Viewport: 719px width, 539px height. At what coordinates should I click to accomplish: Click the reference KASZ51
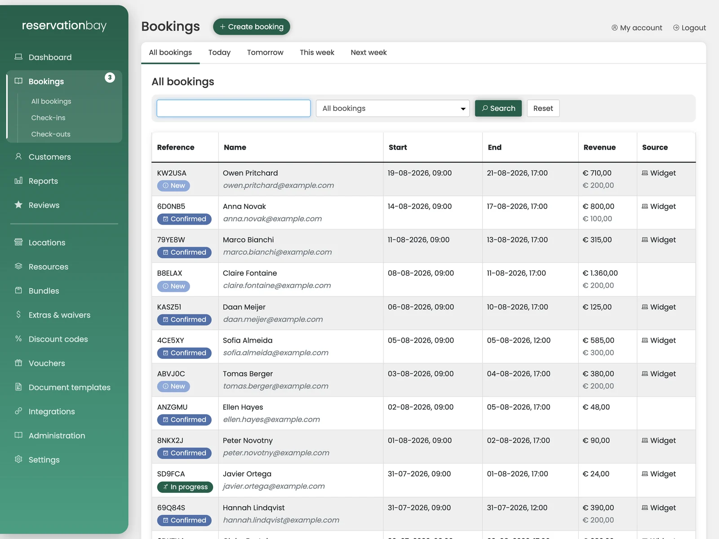(x=169, y=307)
